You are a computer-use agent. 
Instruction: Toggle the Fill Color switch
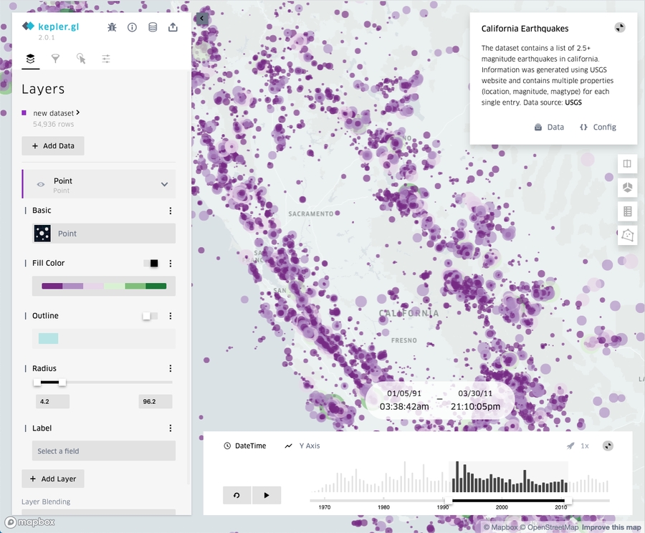[151, 264]
